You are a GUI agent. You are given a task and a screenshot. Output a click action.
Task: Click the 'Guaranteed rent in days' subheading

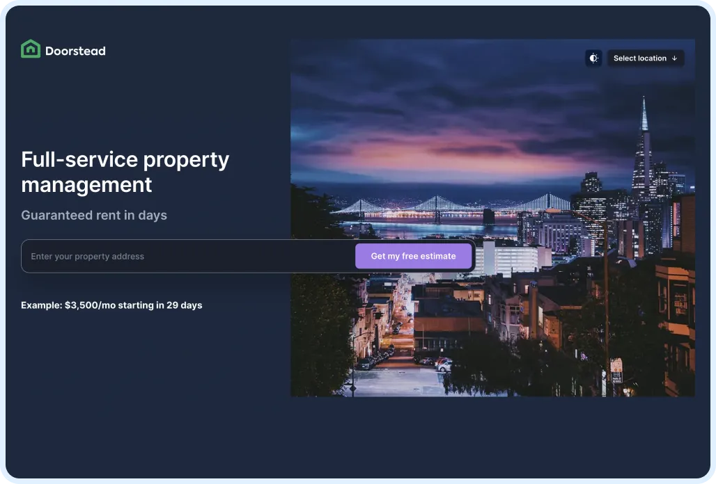click(94, 215)
